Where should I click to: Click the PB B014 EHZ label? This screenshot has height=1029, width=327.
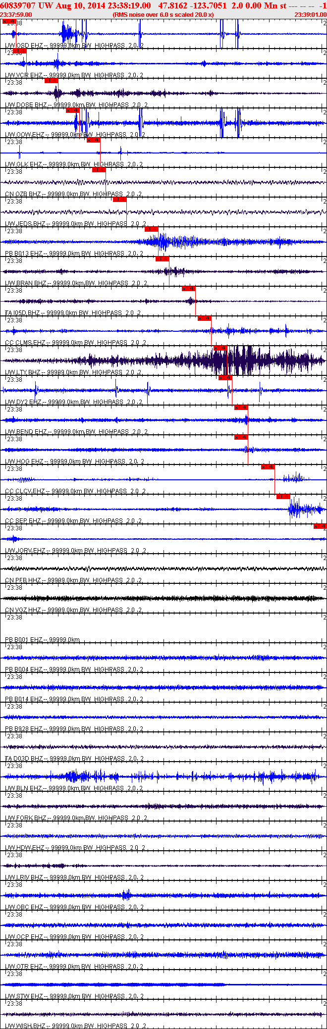24,699
